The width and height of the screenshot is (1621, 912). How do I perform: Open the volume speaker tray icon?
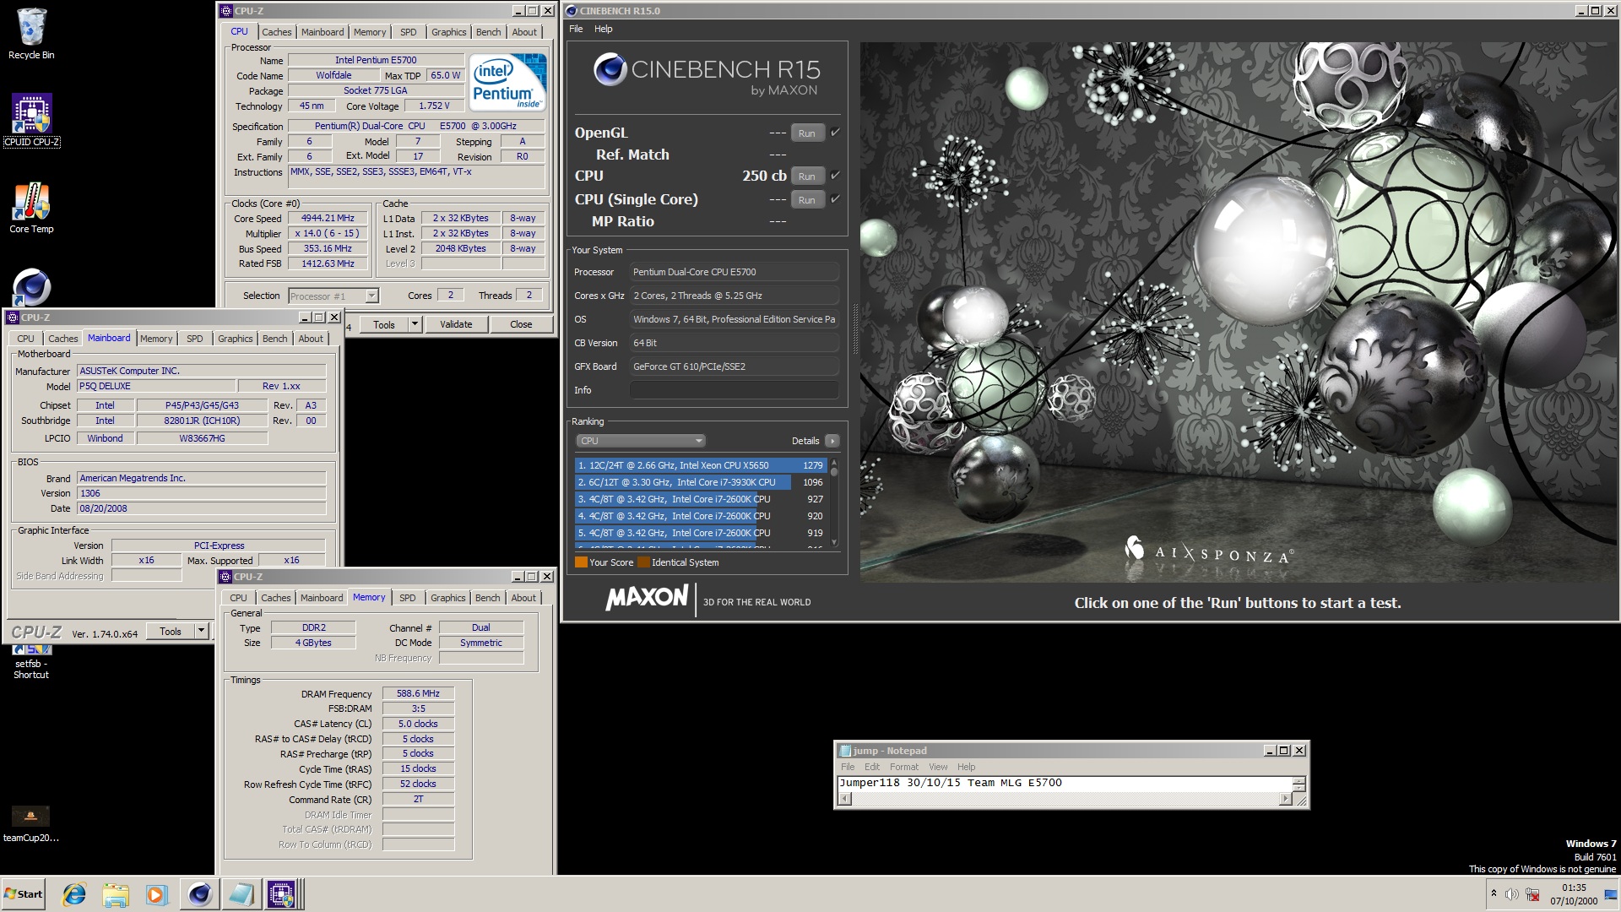pos(1511,894)
